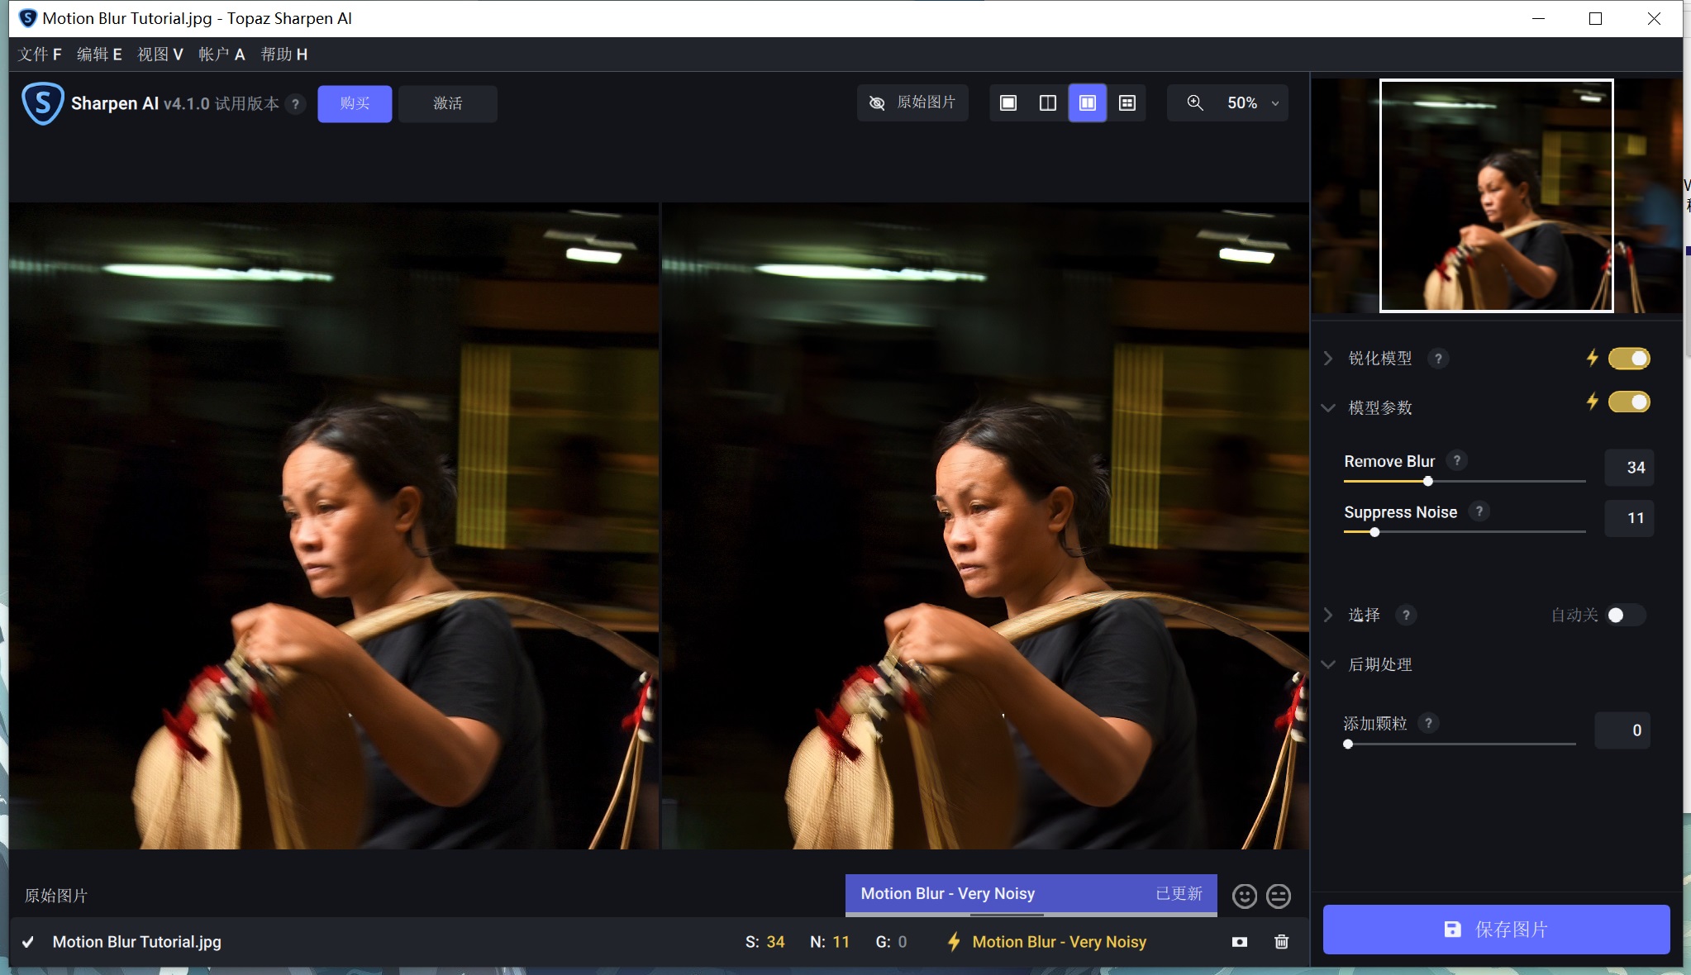Image resolution: width=1691 pixels, height=975 pixels.
Task: Click the neutral face rating icon
Action: click(x=1279, y=896)
